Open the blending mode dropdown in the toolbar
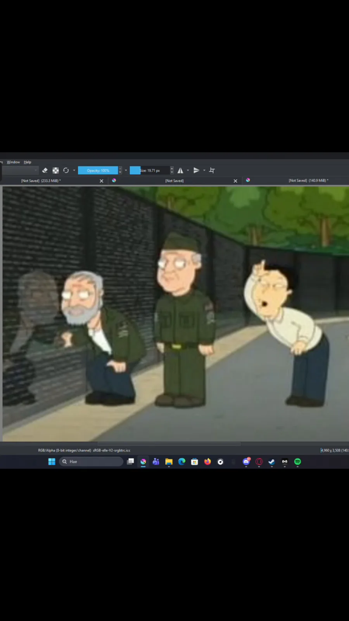349x621 pixels. click(19, 170)
